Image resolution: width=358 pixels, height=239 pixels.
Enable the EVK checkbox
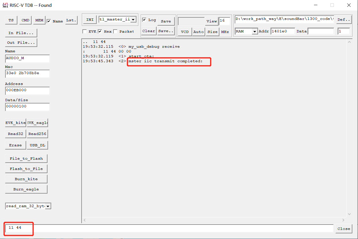point(85,31)
